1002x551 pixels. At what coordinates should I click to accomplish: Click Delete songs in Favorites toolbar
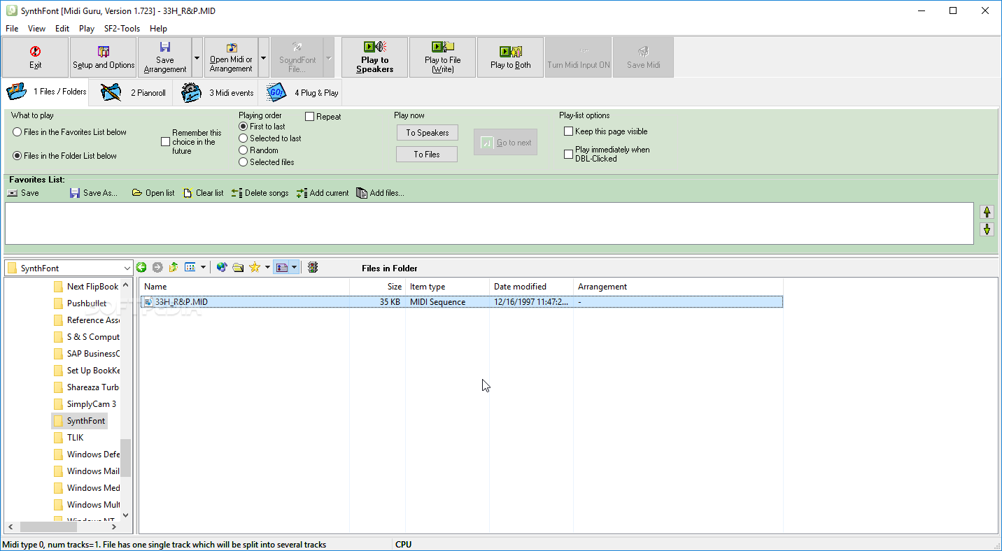pyautogui.click(x=260, y=193)
